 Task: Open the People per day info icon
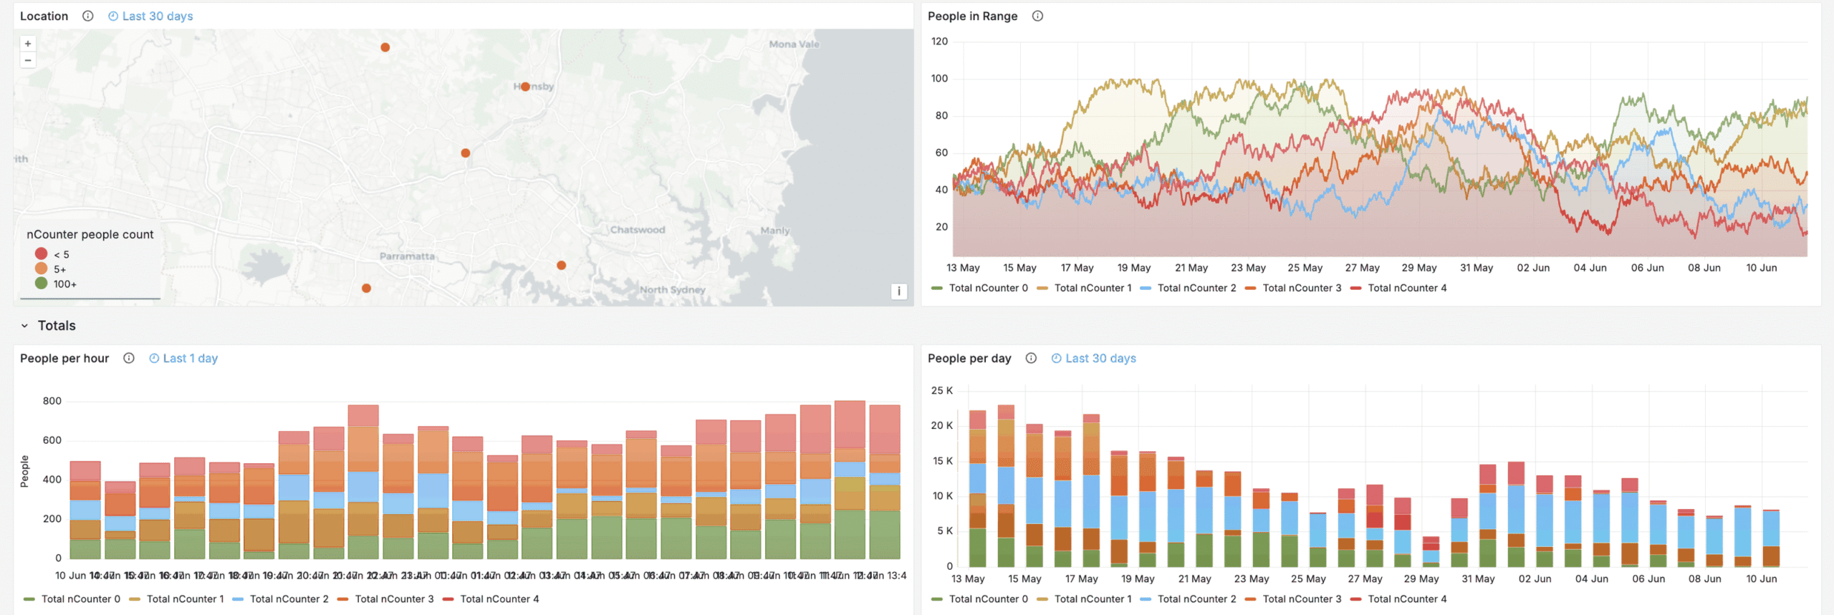tap(1031, 358)
